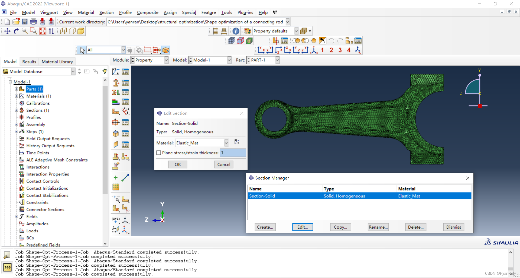Click Rename... in Section Manager

[378, 227]
